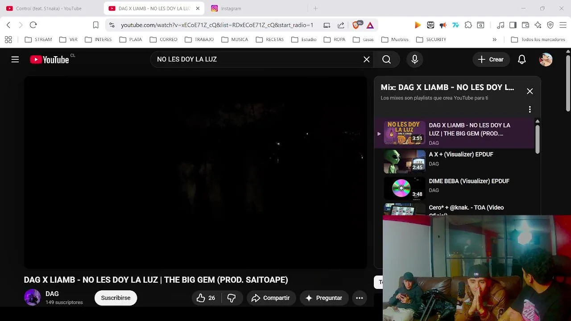Click the Preguntar ask button
Image resolution: width=571 pixels, height=321 pixels.
pyautogui.click(x=323, y=298)
